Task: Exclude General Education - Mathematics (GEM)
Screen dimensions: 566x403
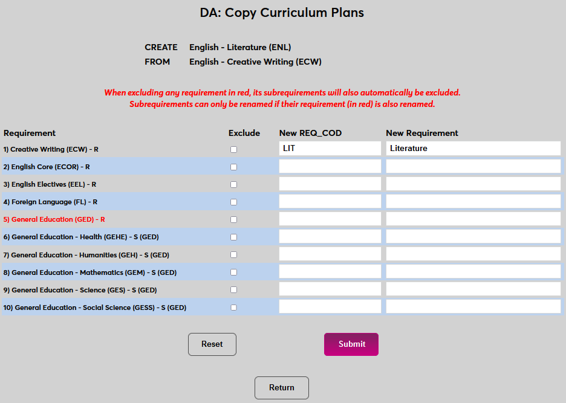Action: click(x=233, y=272)
